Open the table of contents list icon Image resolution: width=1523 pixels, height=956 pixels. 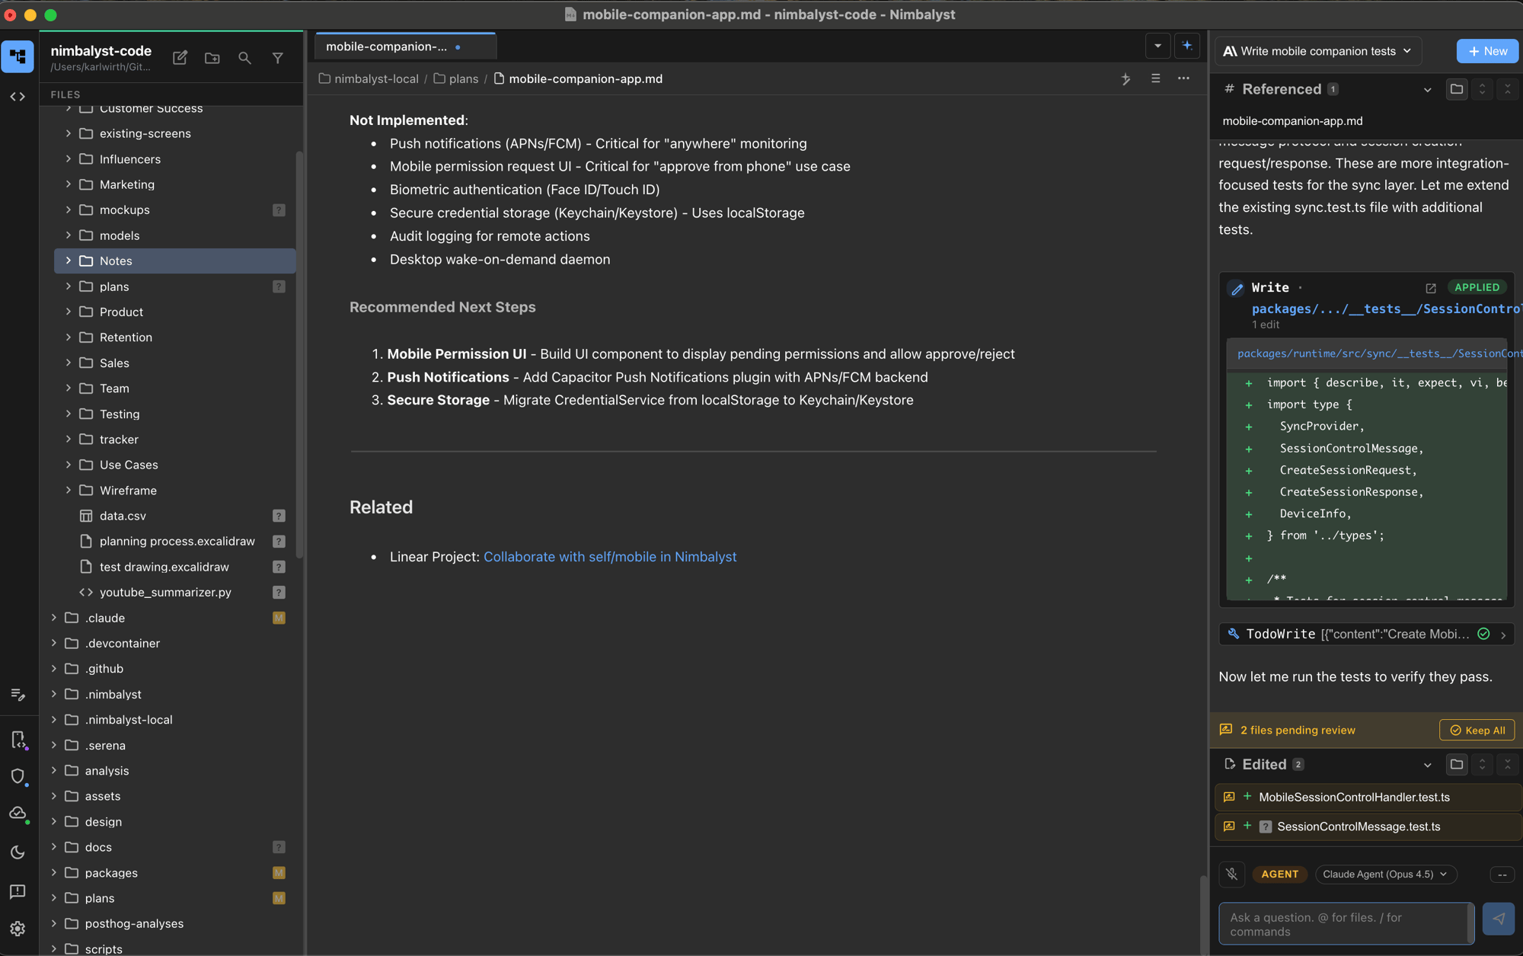pos(1155,78)
